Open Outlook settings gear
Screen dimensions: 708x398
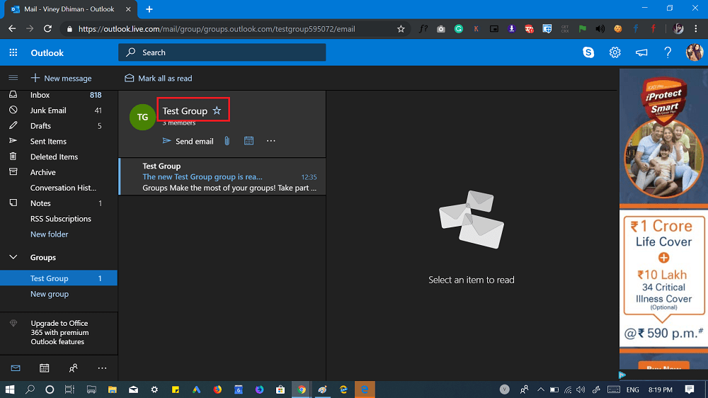(x=615, y=52)
